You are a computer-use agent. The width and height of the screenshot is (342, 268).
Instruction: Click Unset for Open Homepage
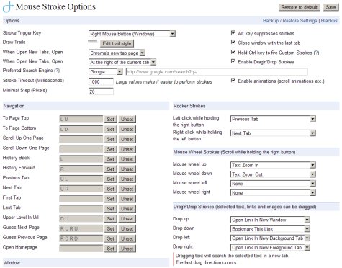(x=127, y=249)
